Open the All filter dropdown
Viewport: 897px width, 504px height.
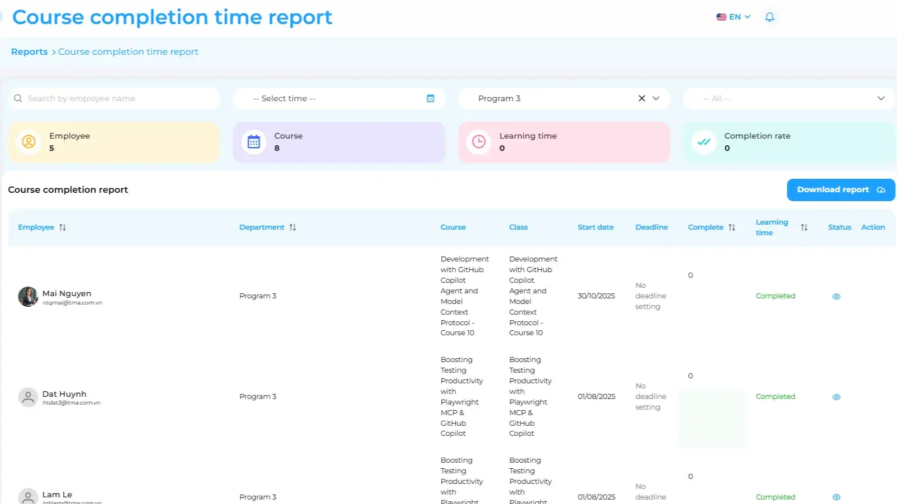790,98
